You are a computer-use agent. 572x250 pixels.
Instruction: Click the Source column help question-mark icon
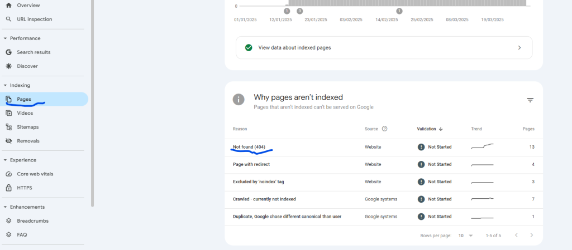point(384,129)
